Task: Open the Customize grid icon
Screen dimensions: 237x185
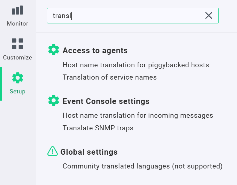Action: [17, 44]
